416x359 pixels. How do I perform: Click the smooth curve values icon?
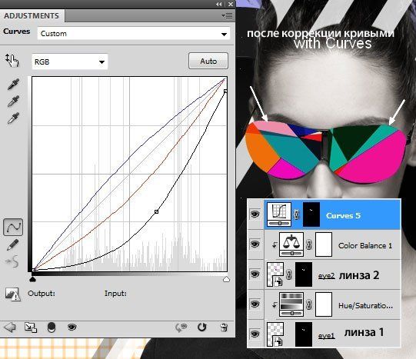click(12, 261)
